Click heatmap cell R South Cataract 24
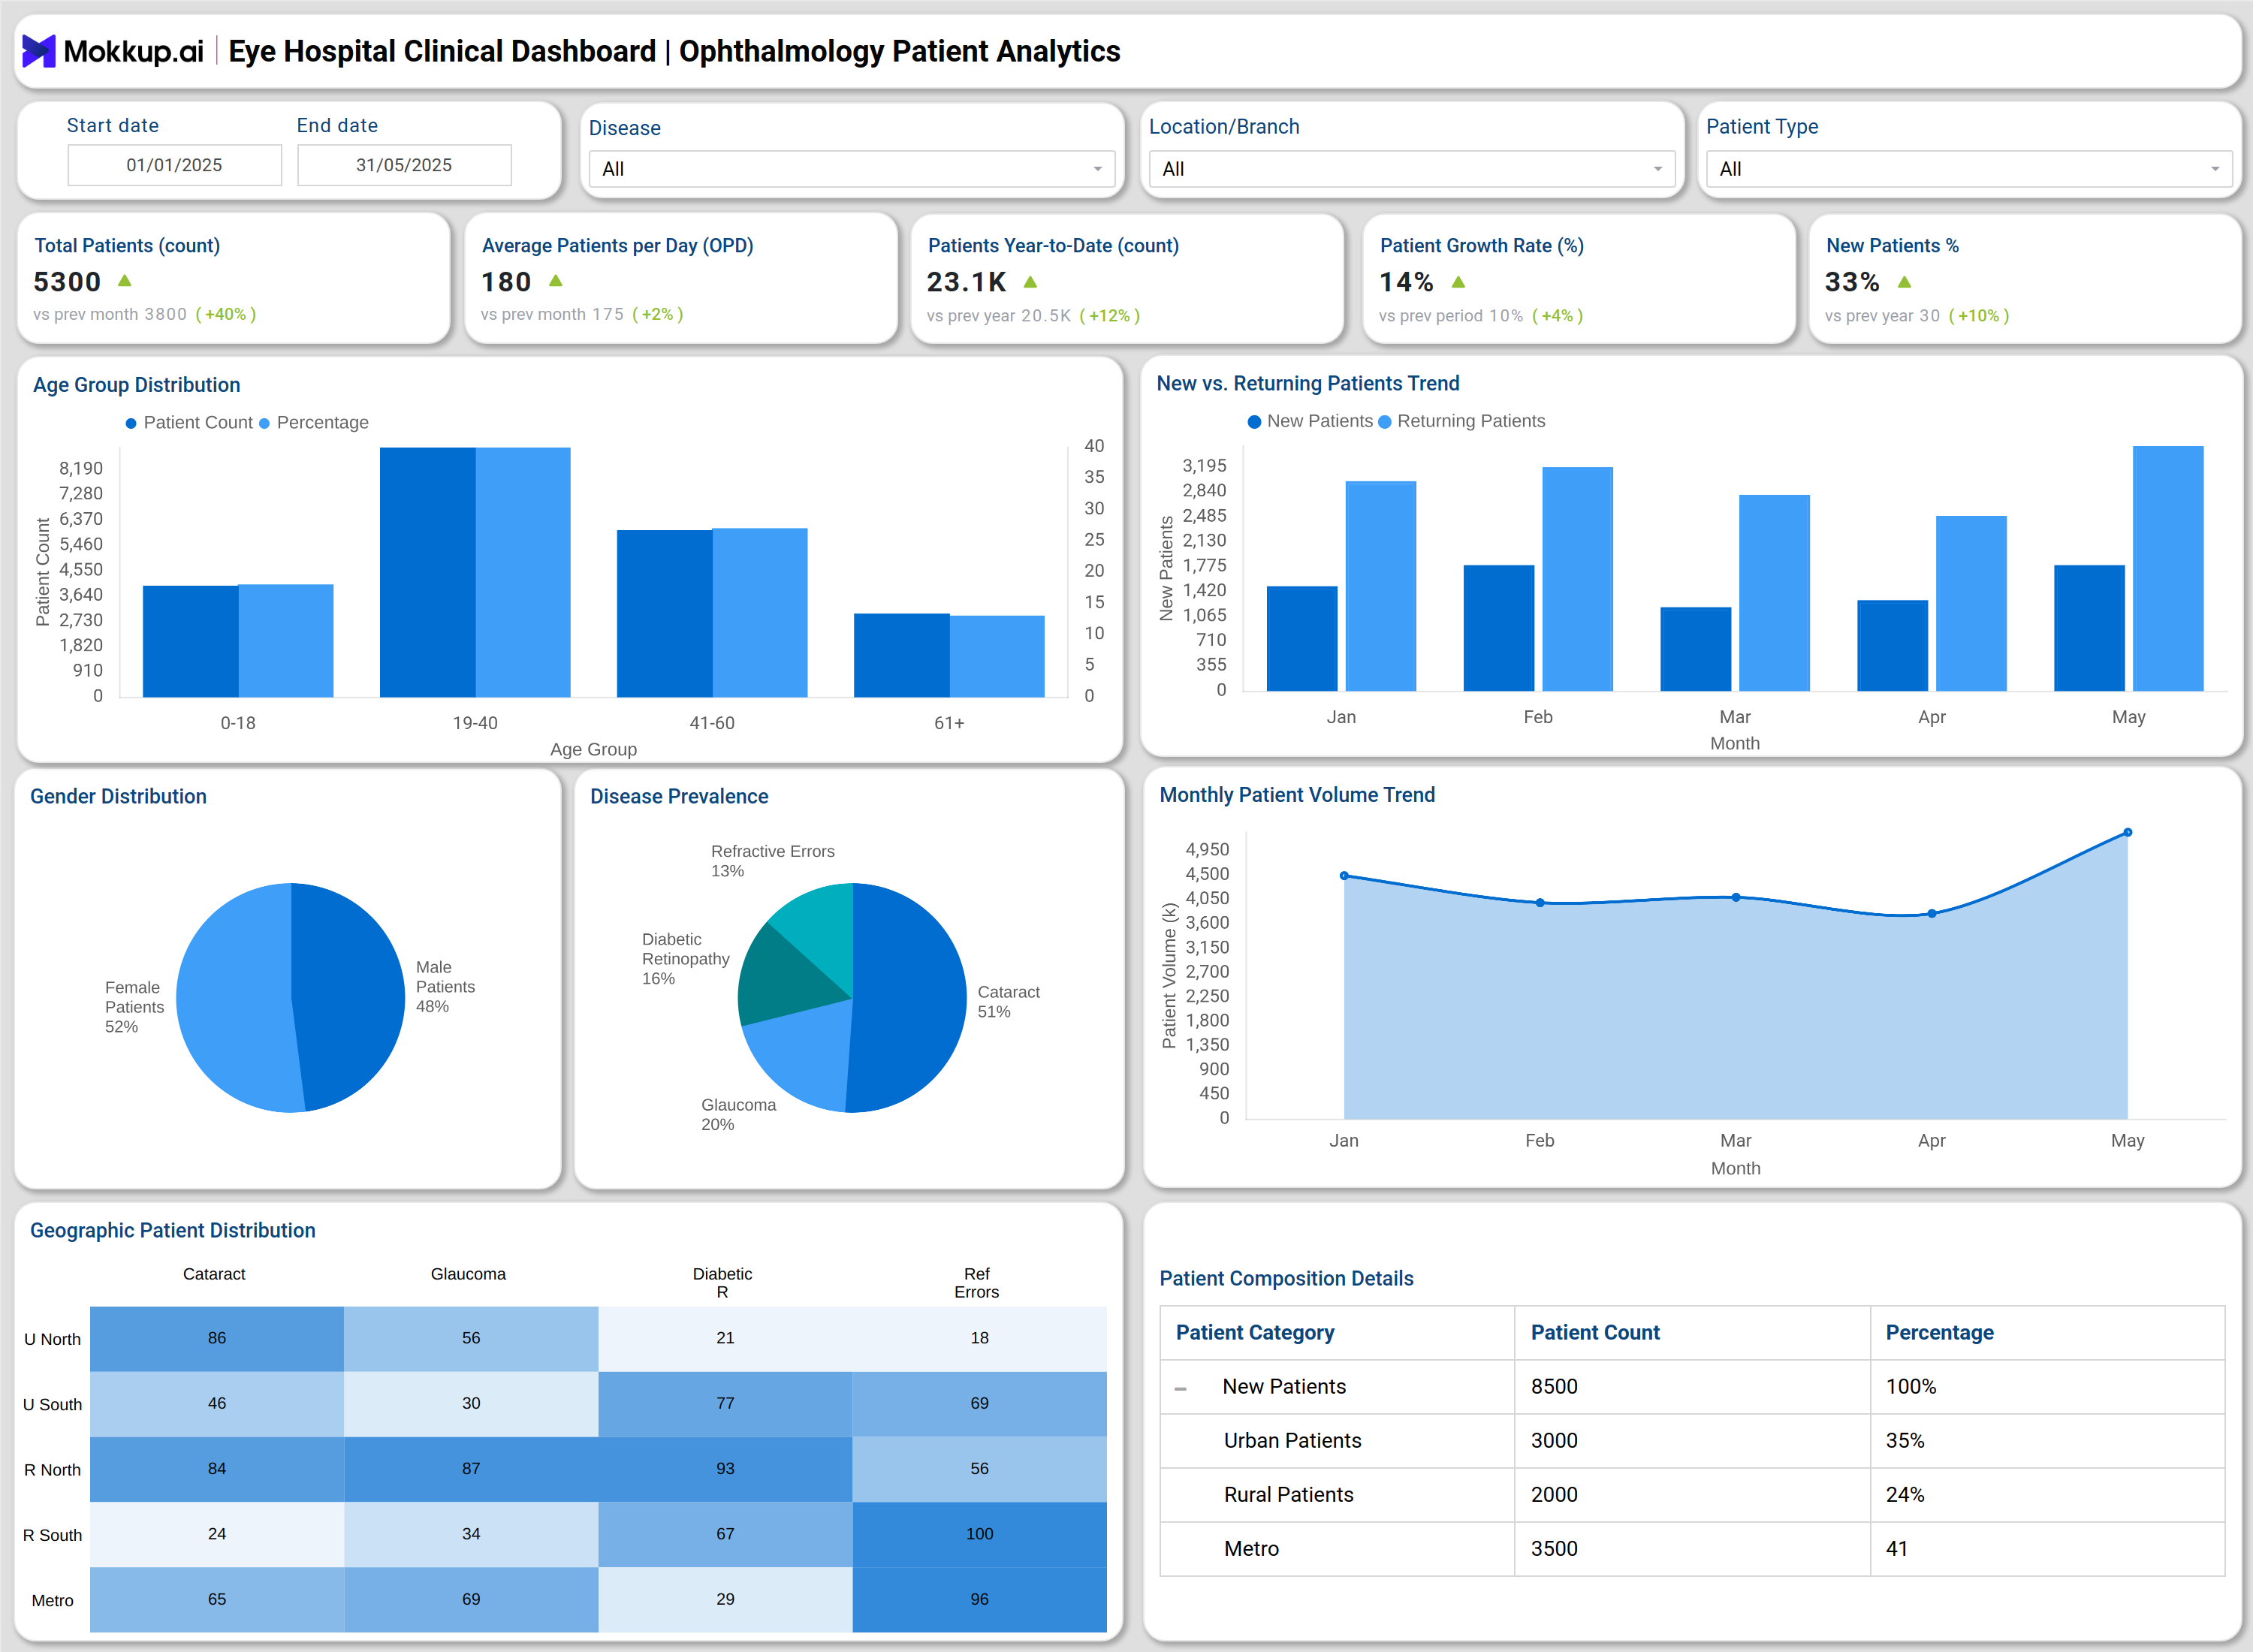 pos(217,1535)
